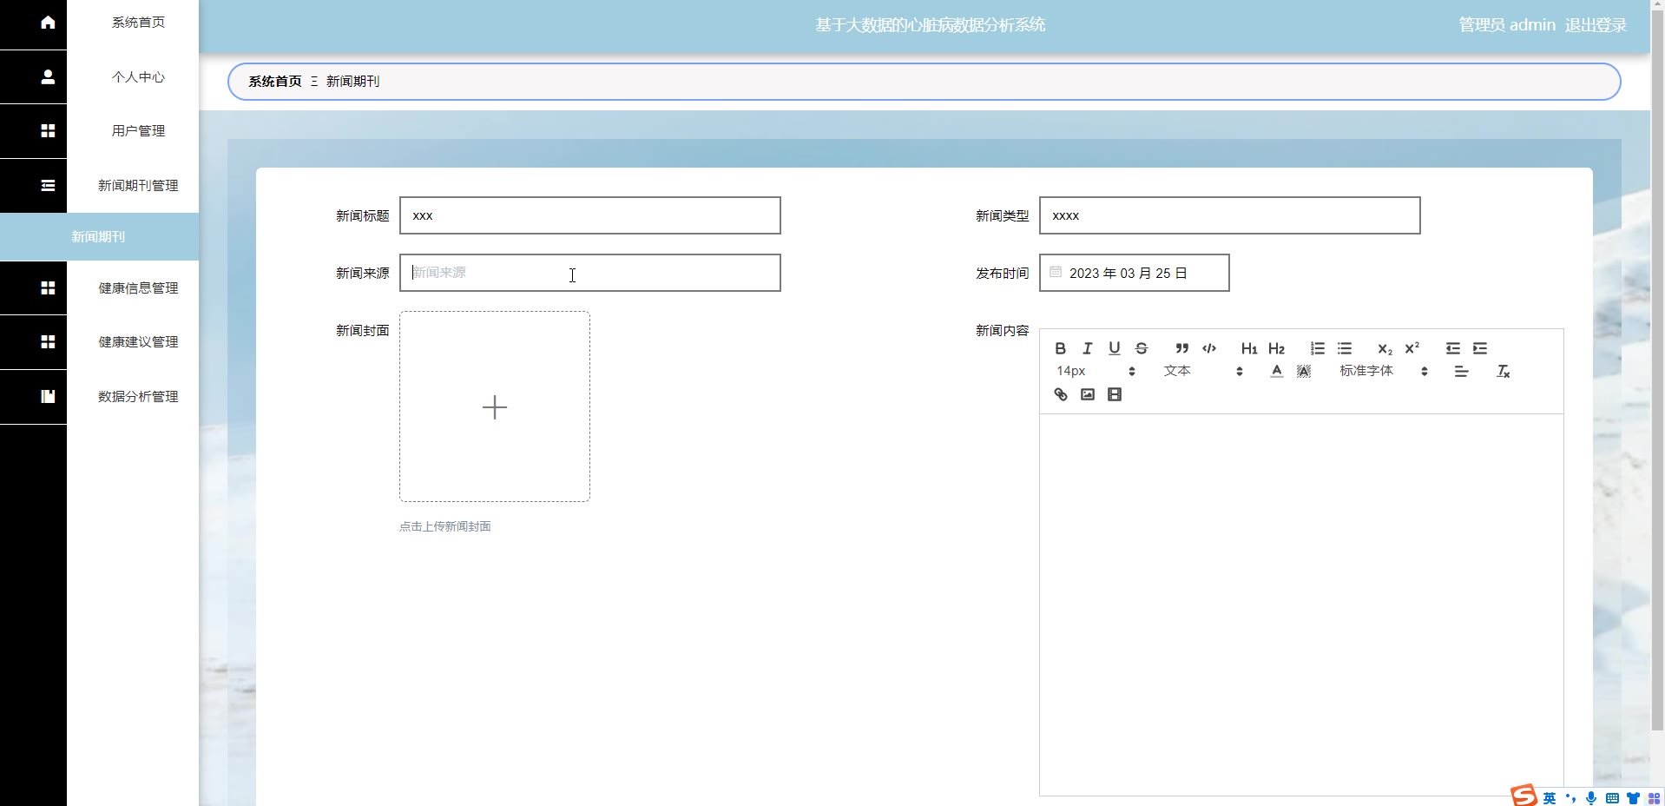Insert a blockquote in the editor

pyautogui.click(x=1181, y=348)
